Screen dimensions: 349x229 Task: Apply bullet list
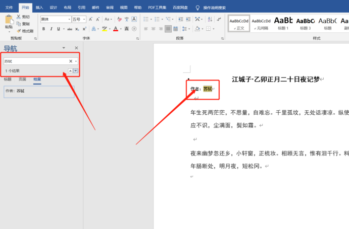coord(146,19)
